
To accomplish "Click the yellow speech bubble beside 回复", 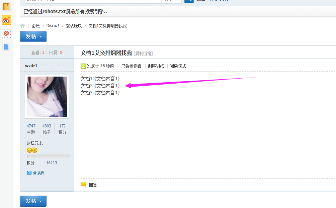I will click(83, 184).
